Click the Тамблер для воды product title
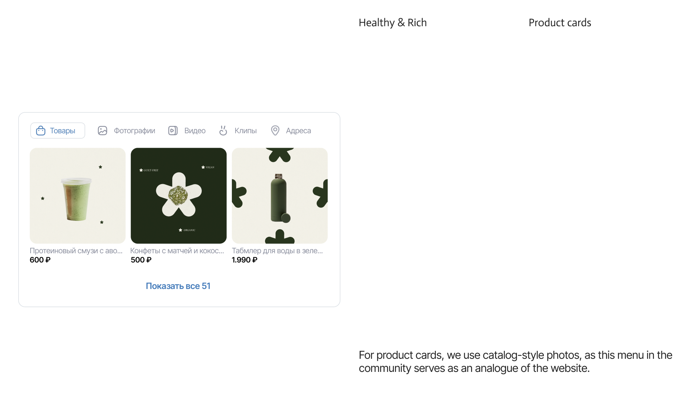The width and height of the screenshot is (699, 393). 277,251
